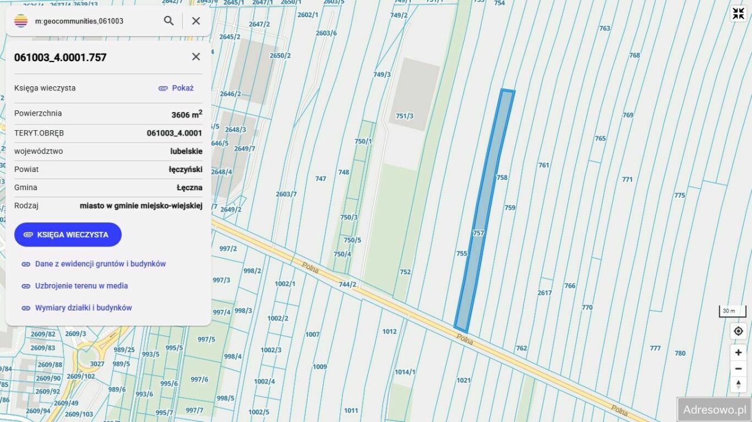
Task: Clear the search box with X icon
Action: click(196, 21)
